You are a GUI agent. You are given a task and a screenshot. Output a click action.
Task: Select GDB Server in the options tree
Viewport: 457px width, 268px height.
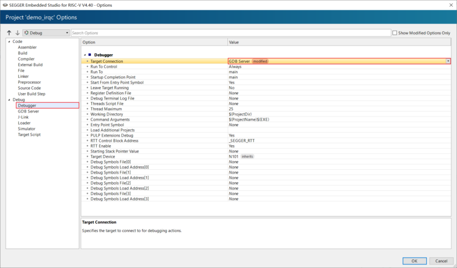pos(28,111)
